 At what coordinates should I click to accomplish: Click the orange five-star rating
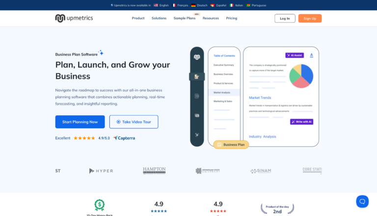(x=84, y=138)
